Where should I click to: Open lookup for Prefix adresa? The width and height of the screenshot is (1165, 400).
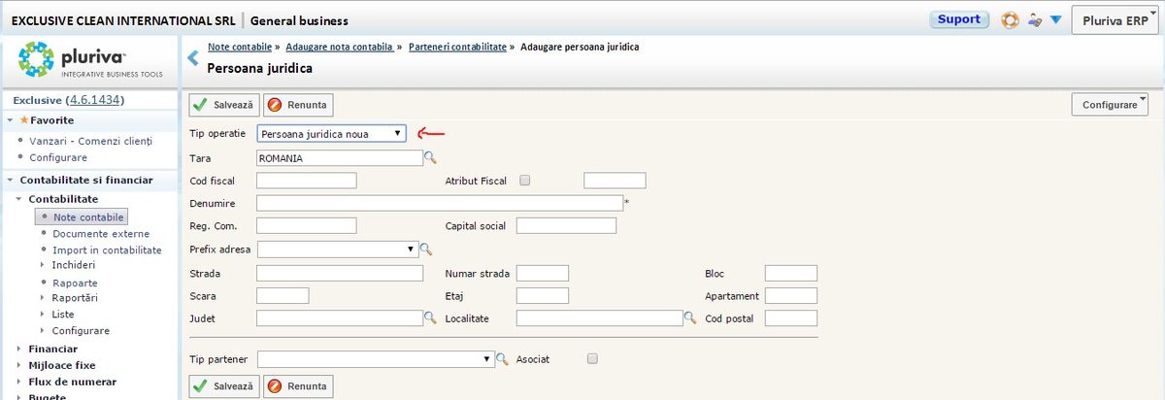425,250
